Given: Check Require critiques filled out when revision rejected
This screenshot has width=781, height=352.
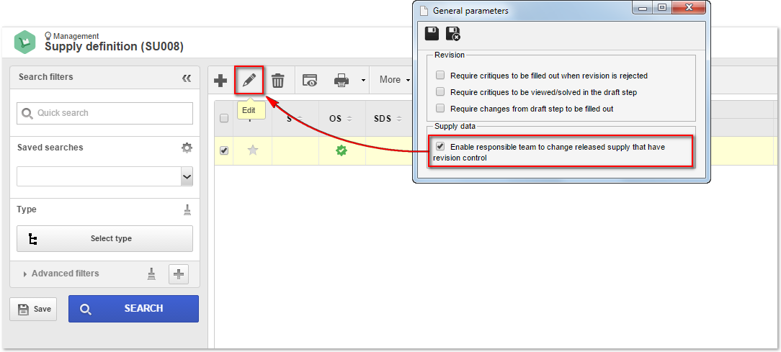Looking at the screenshot, I should tap(439, 75).
